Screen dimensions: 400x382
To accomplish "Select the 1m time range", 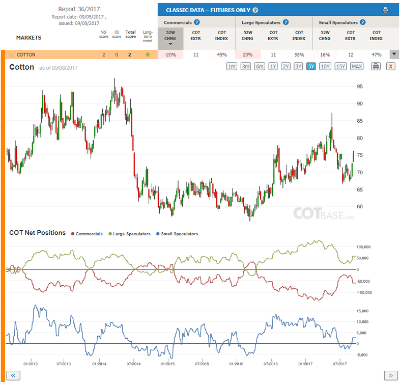I will pyautogui.click(x=232, y=66).
